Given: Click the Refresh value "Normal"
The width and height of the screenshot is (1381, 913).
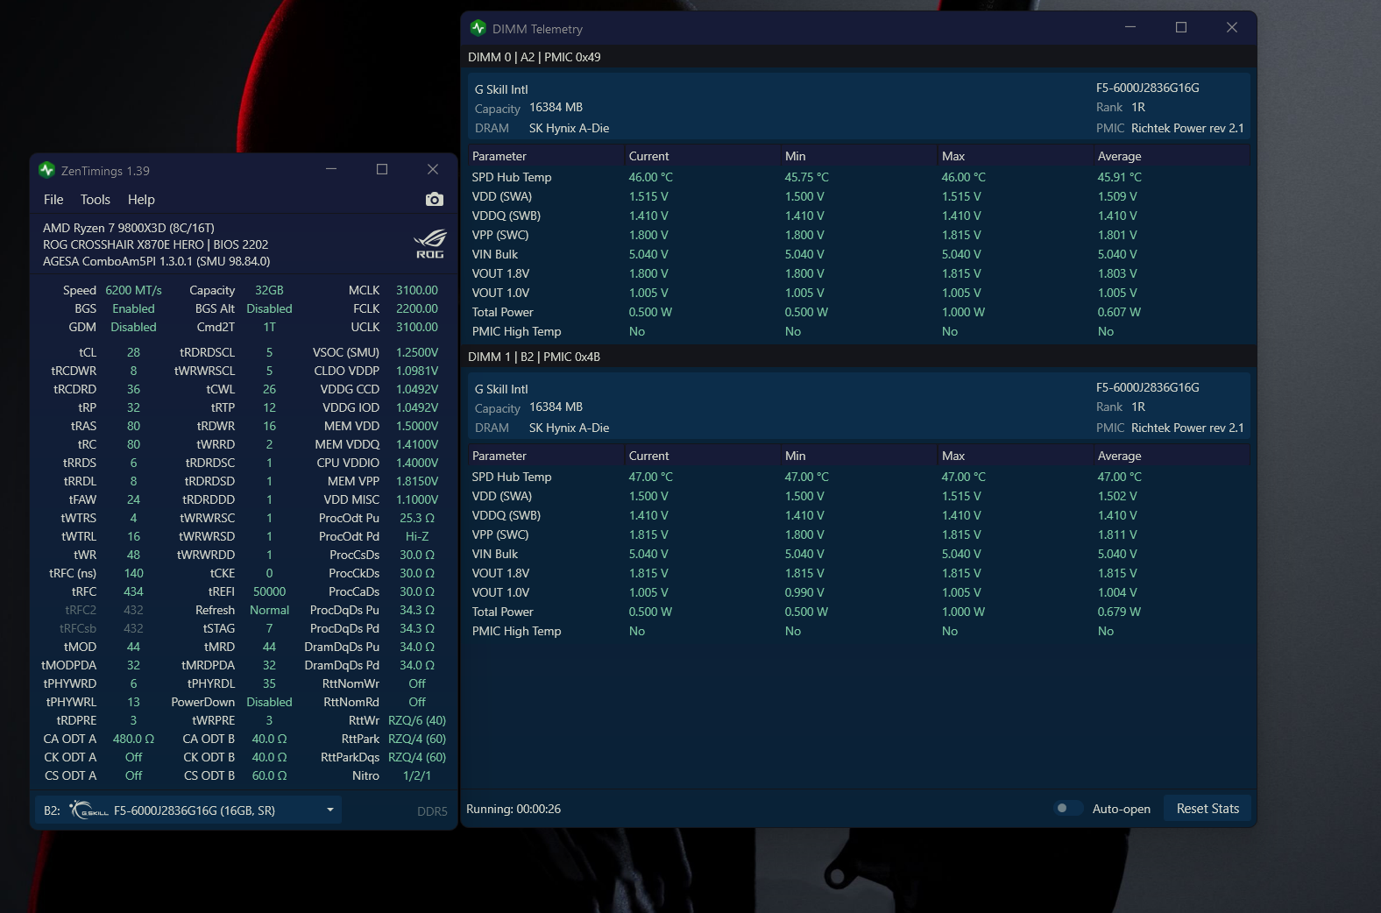Looking at the screenshot, I should point(269,610).
